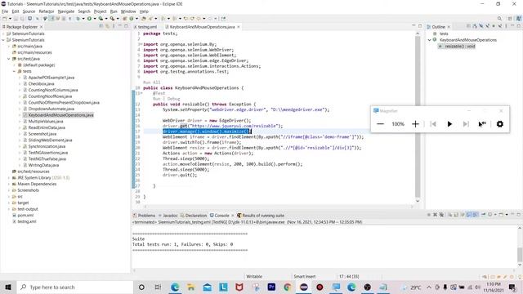Open the Outline view menu
Screen dimensions: 523x294
[x=506, y=26]
